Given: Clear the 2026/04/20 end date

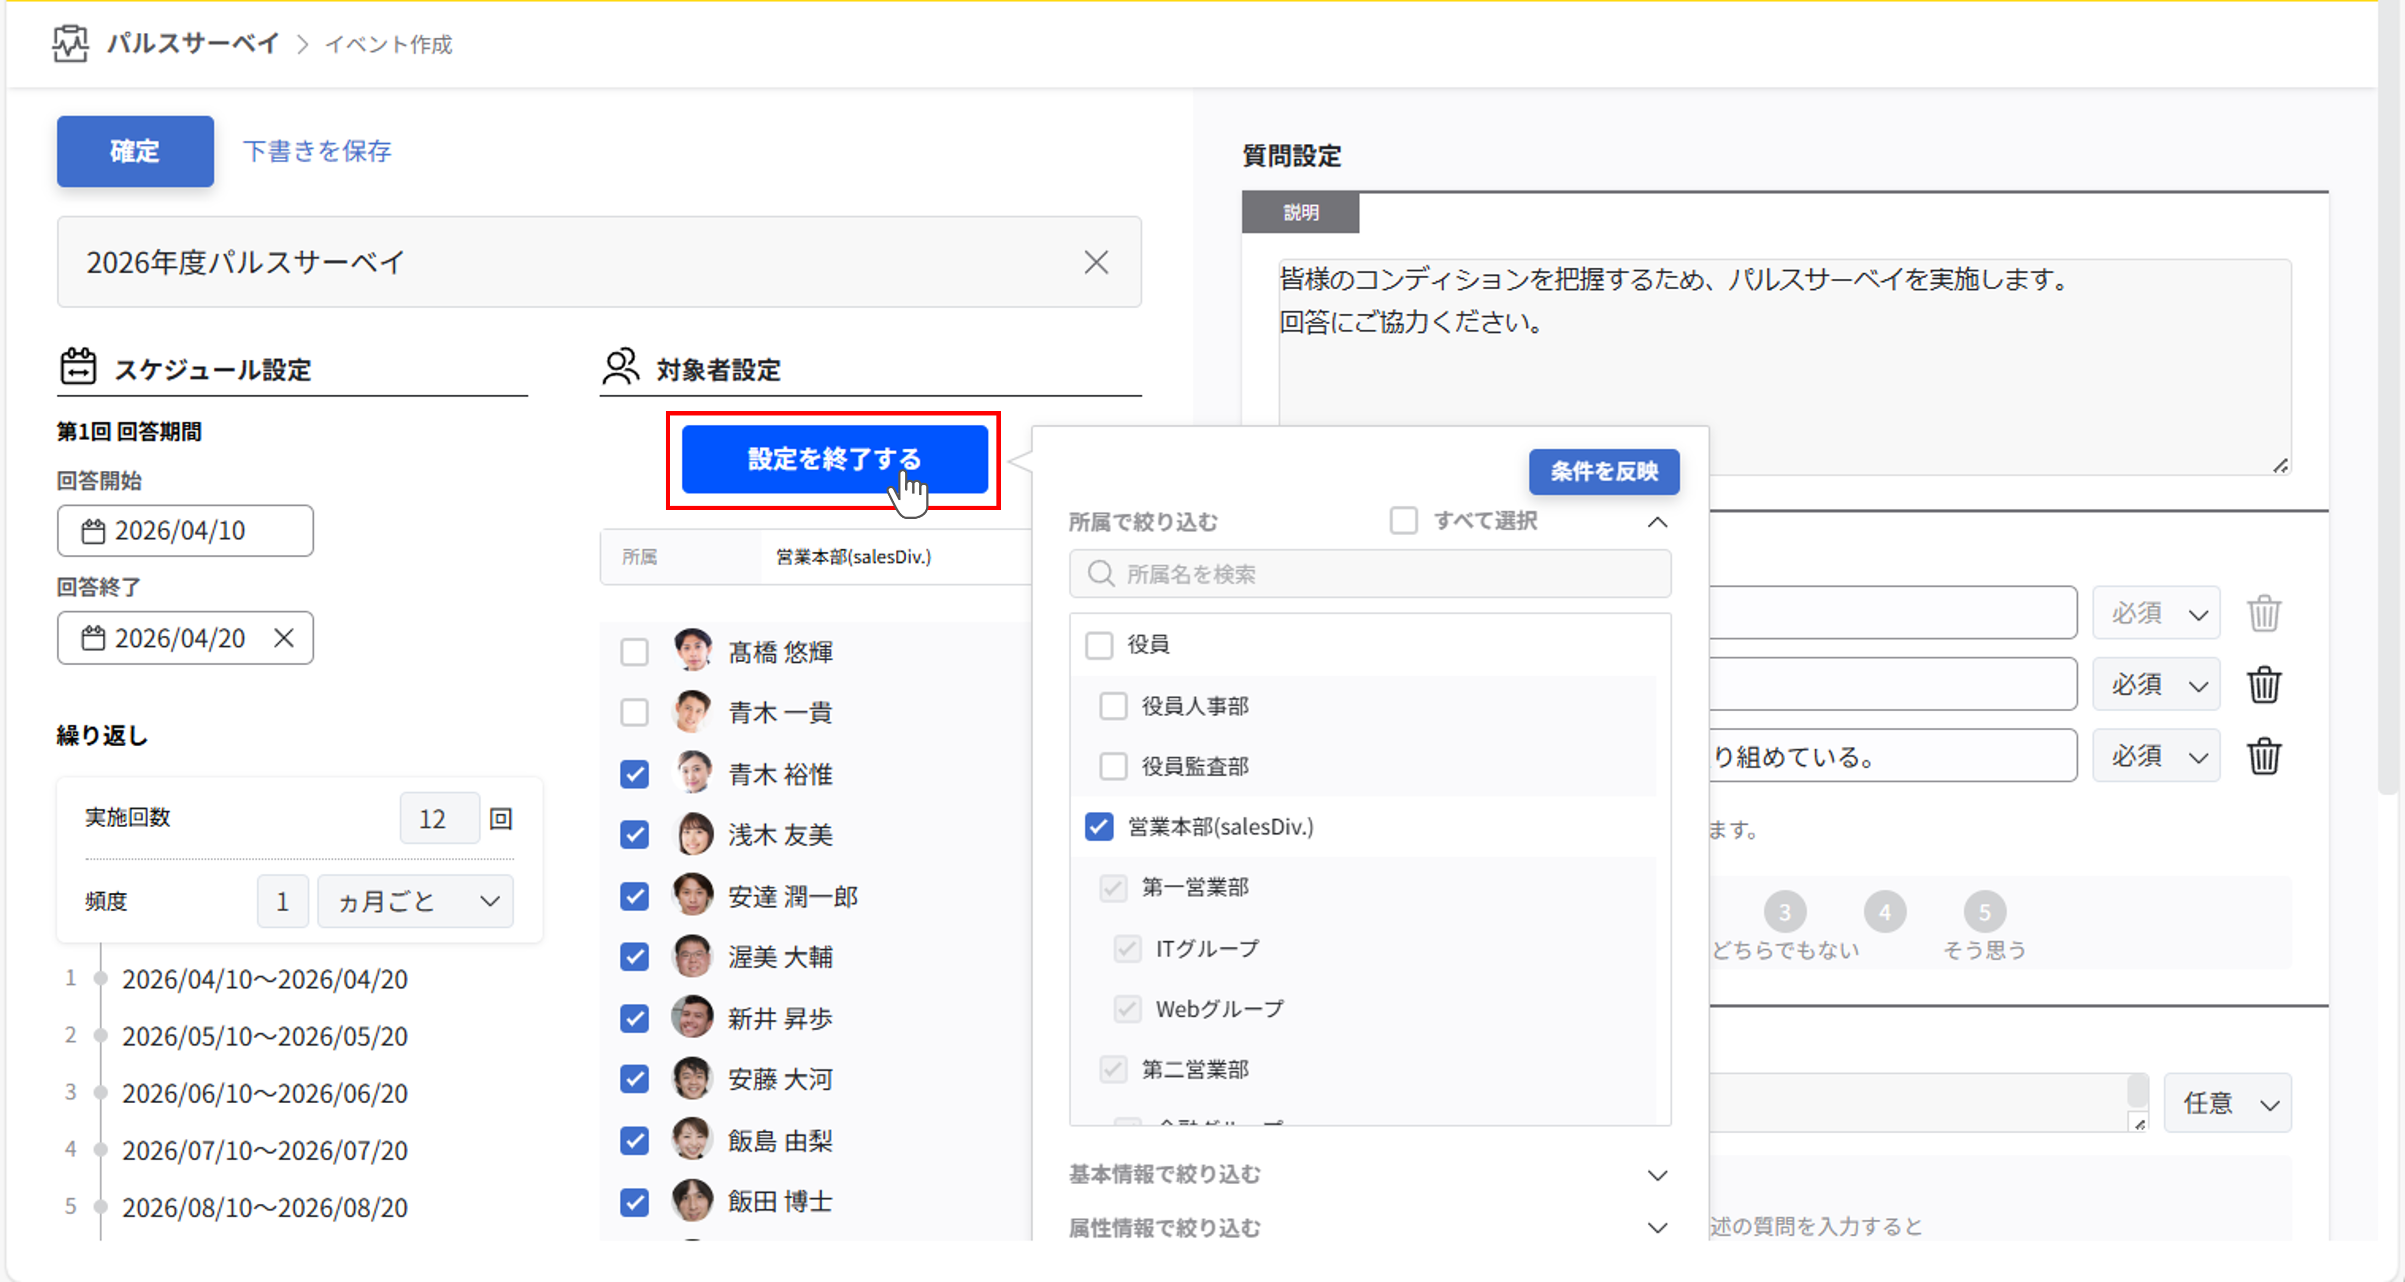Looking at the screenshot, I should pyautogui.click(x=284, y=638).
